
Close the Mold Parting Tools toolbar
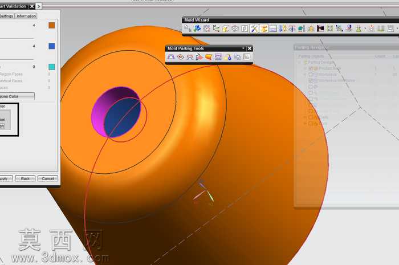point(250,48)
